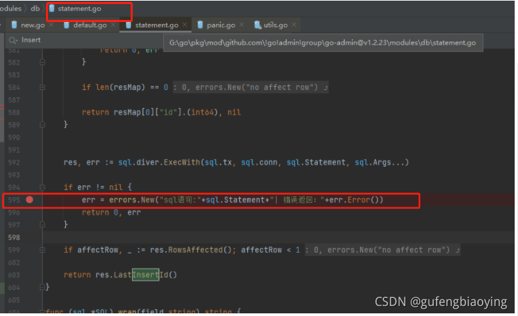Expand the folded if on line 599
This screenshot has height=316, width=518.
(42, 250)
